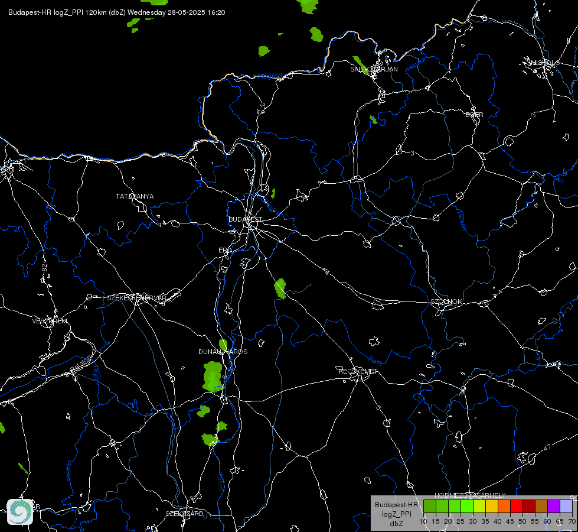This screenshot has width=578, height=532.
Task: Click the 65–70 dBZ lavender swatch
Action: [x=566, y=506]
